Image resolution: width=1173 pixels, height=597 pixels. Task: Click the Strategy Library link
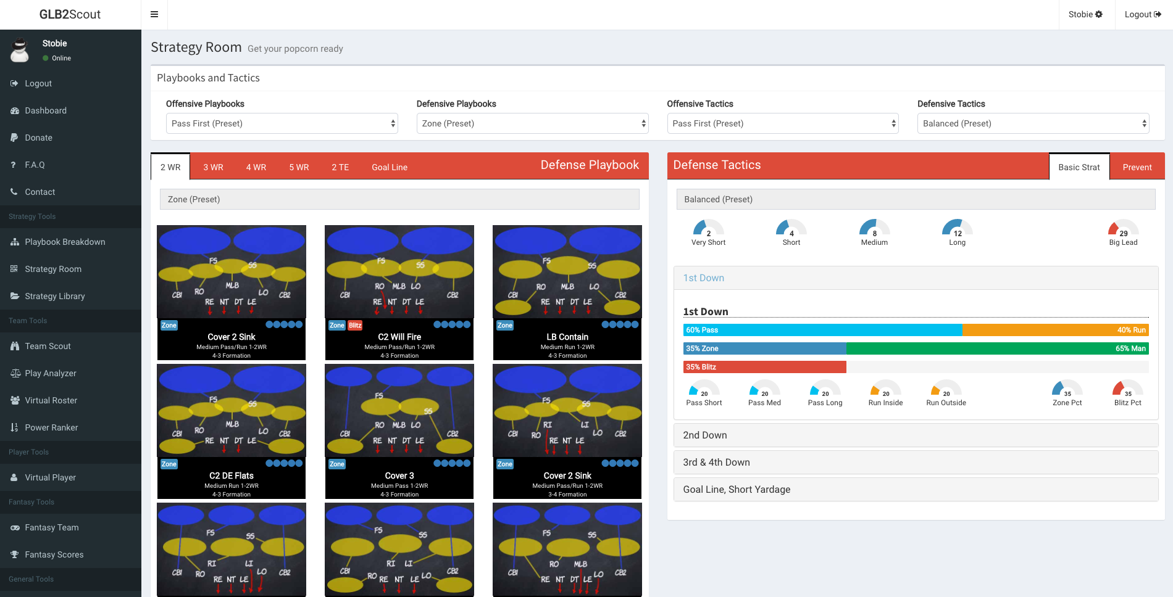tap(55, 297)
